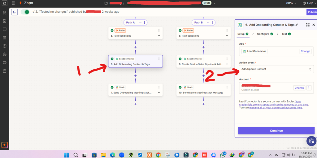Add step below step 6 with plus
The width and height of the screenshot is (317, 158).
coord(136,75)
